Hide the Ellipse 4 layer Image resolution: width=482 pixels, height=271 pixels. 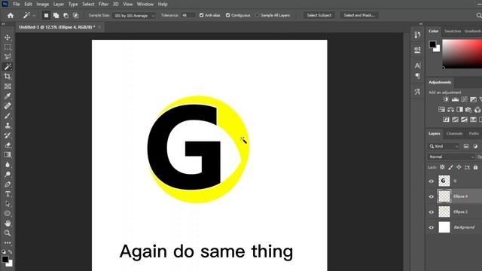click(x=432, y=196)
